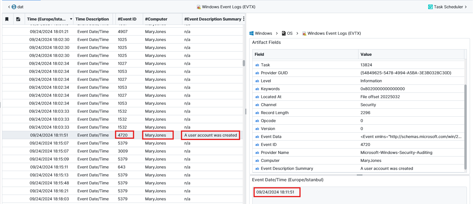Click the chevron between Windows and OS
This screenshot has height=204, width=474.
click(277, 33)
